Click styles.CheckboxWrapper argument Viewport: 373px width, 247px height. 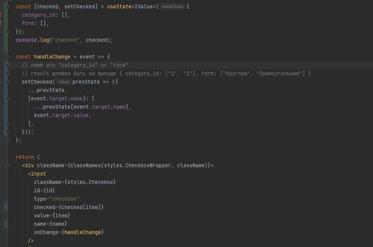pos(137,165)
